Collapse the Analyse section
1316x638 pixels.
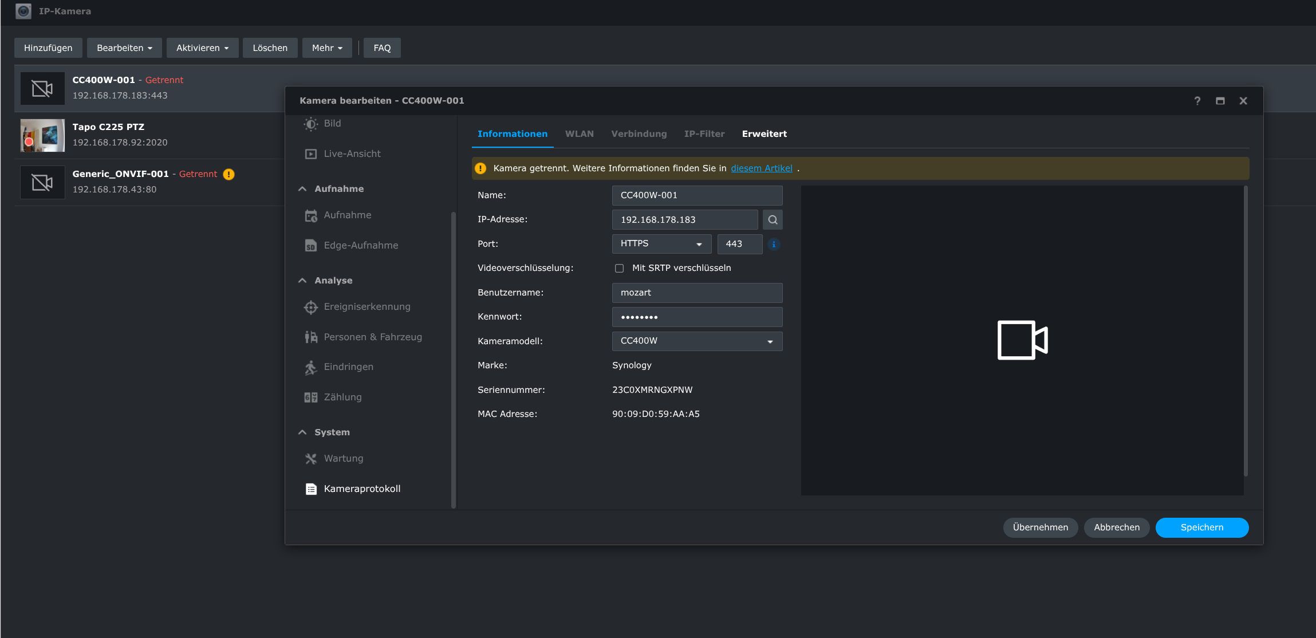click(302, 281)
